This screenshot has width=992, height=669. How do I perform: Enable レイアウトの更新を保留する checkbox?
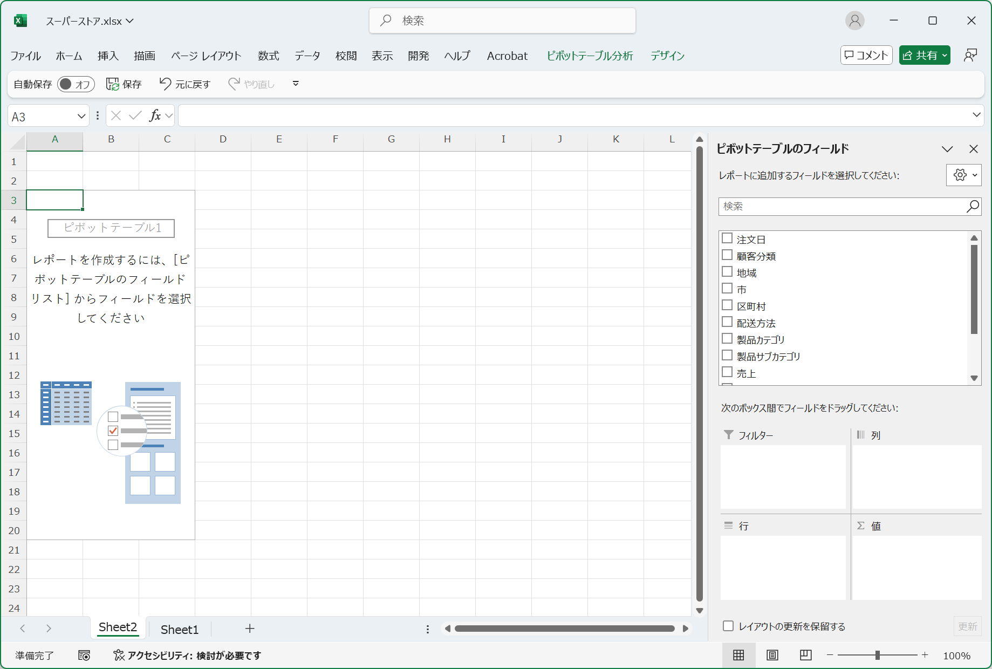pyautogui.click(x=728, y=626)
